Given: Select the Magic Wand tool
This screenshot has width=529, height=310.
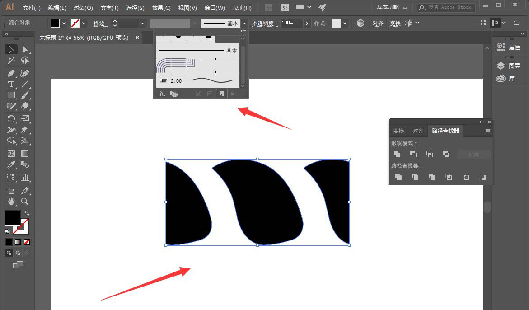Looking at the screenshot, I should point(11,61).
